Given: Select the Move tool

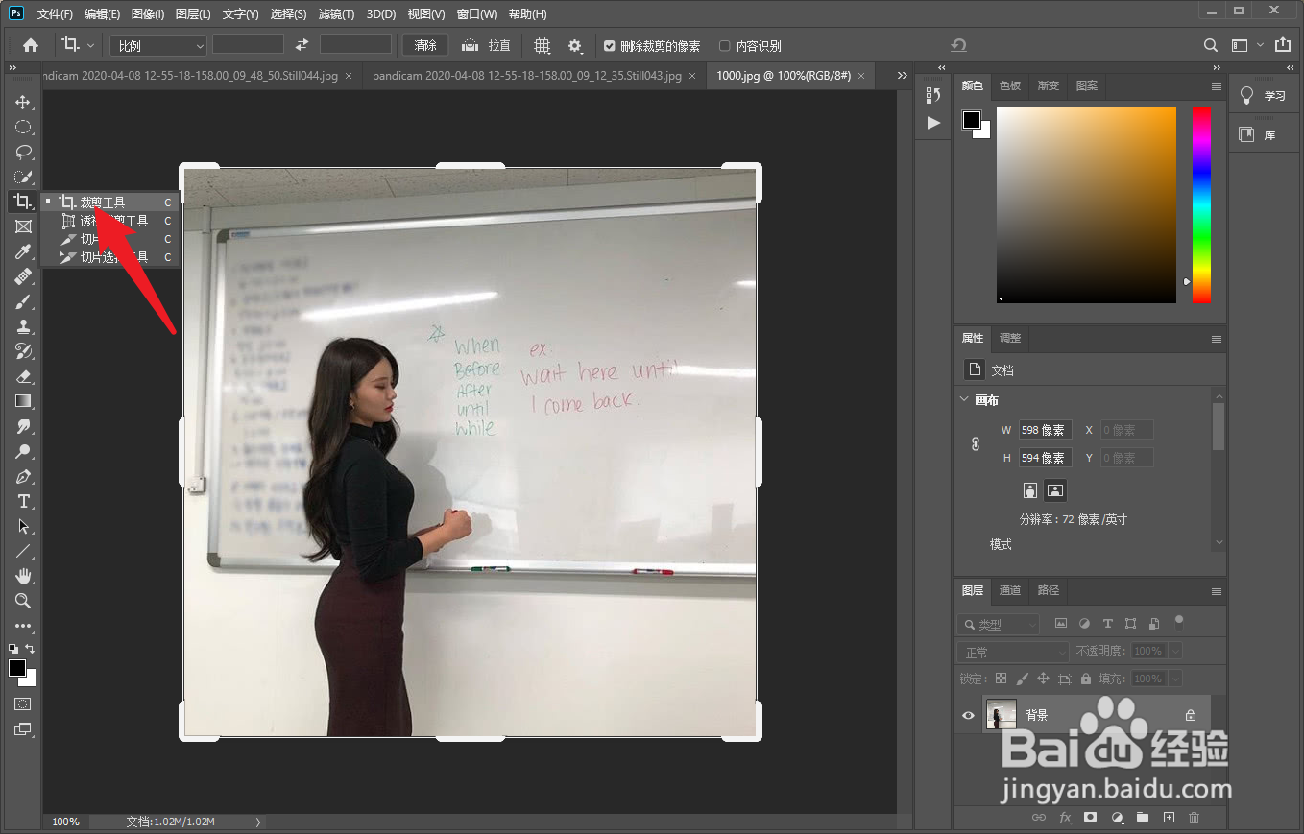Looking at the screenshot, I should [23, 102].
